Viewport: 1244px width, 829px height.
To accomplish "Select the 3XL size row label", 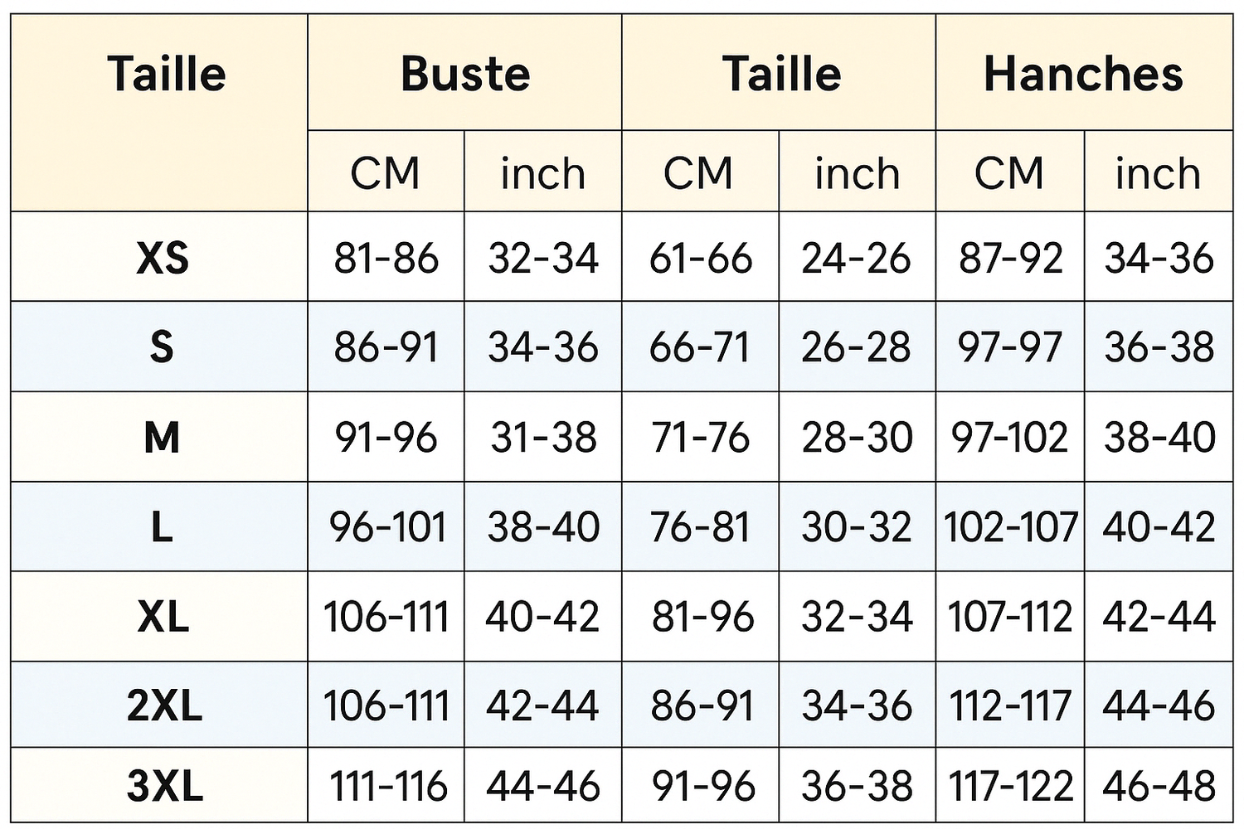I will click(x=165, y=785).
